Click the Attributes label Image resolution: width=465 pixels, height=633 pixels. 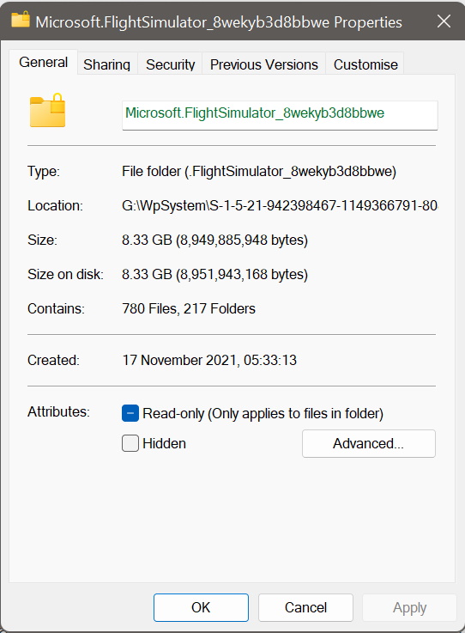(58, 411)
